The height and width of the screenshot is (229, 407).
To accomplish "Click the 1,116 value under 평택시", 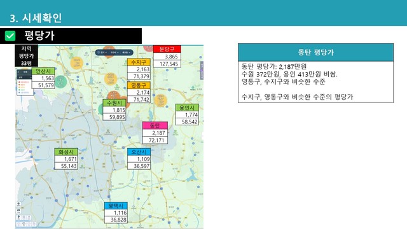I will pos(116,212).
